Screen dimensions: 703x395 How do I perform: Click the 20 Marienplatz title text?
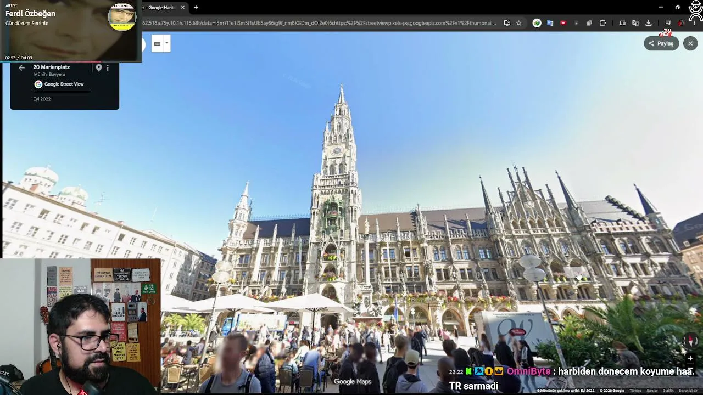[52, 67]
